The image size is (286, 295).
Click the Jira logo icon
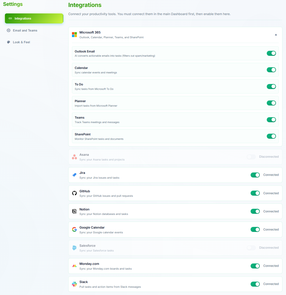point(74,175)
